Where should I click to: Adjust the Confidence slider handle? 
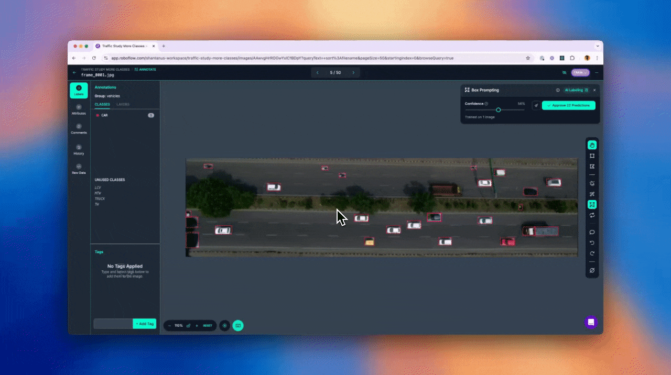point(498,110)
